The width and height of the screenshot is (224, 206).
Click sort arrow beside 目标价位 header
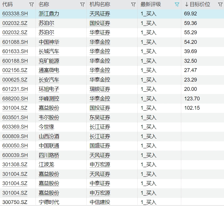[186, 4]
